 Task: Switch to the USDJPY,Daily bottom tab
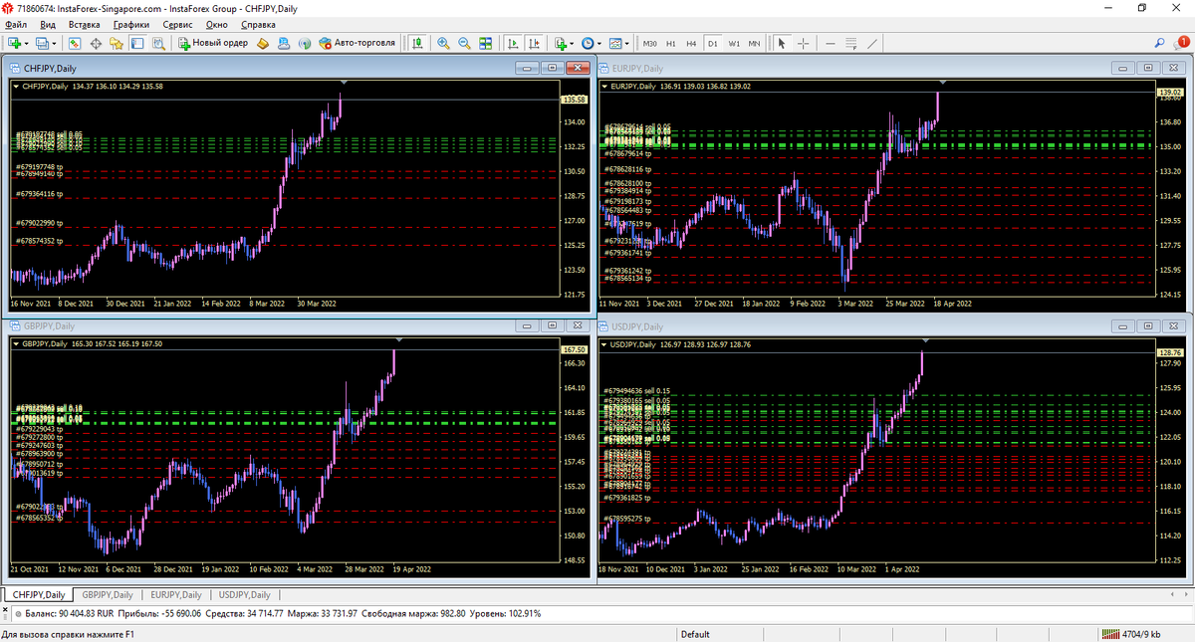(244, 595)
